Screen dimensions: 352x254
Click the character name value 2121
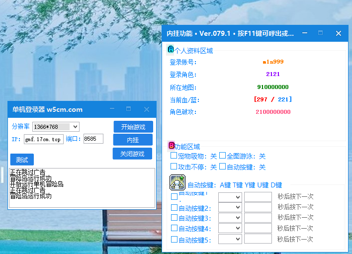click(x=273, y=74)
